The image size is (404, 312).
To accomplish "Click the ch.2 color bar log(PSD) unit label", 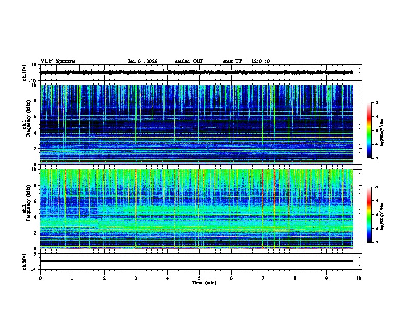I will (382, 217).
